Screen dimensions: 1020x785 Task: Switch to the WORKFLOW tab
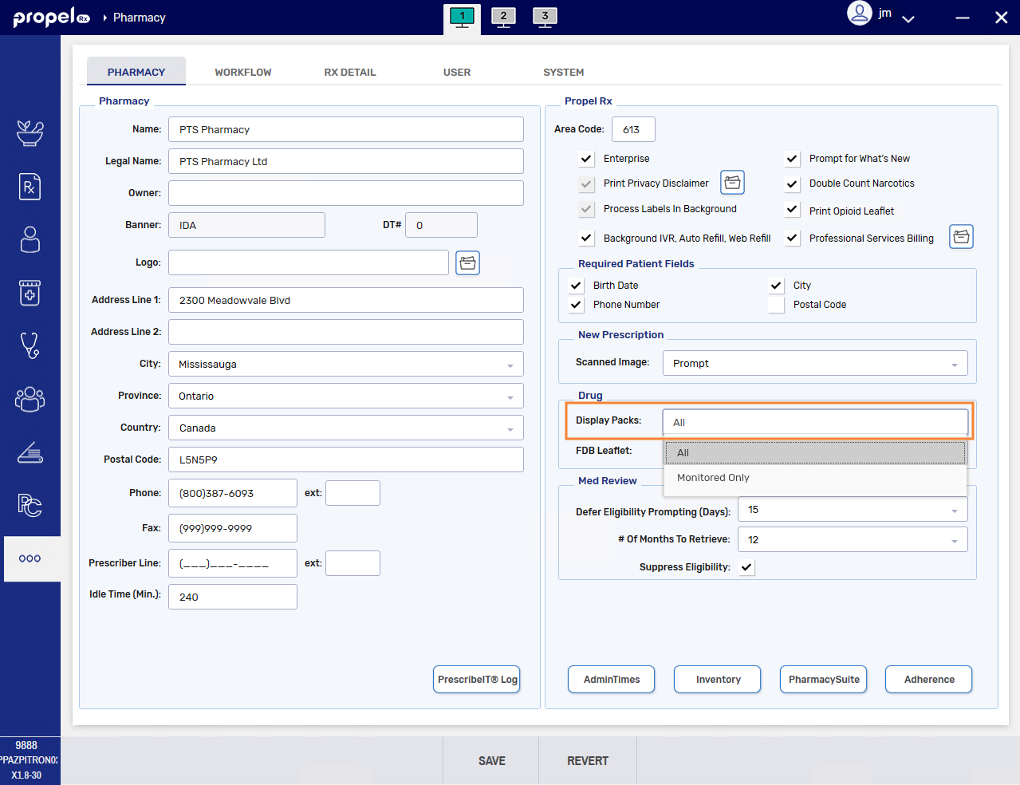[x=243, y=72]
